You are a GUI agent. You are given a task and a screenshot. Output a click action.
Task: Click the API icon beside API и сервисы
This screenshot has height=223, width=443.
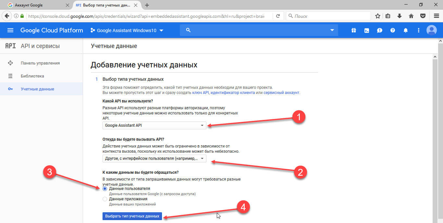(x=10, y=46)
